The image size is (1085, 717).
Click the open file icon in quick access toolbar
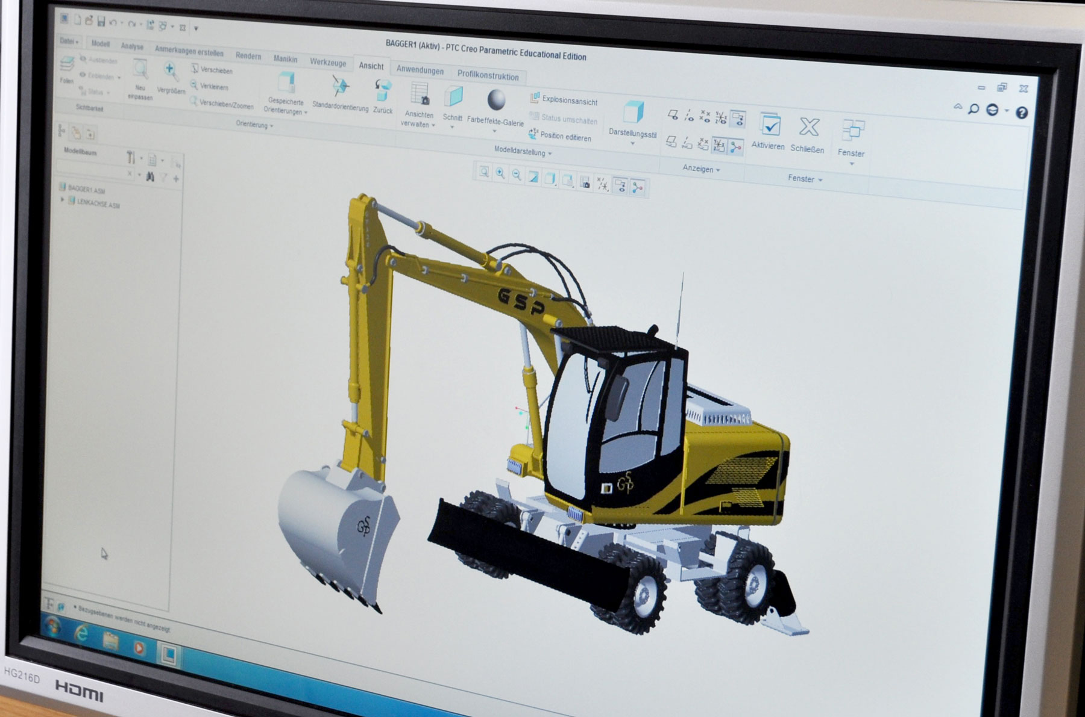(89, 20)
